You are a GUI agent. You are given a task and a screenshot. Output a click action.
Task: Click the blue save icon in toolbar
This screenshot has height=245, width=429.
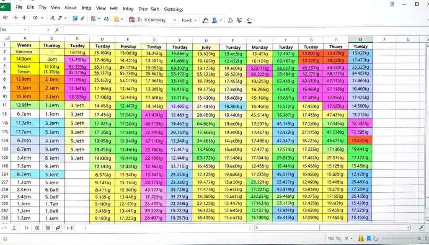(75, 18)
